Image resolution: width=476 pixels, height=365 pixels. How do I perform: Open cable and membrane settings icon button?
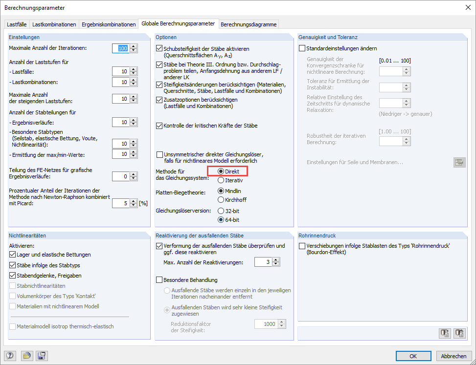(x=459, y=162)
